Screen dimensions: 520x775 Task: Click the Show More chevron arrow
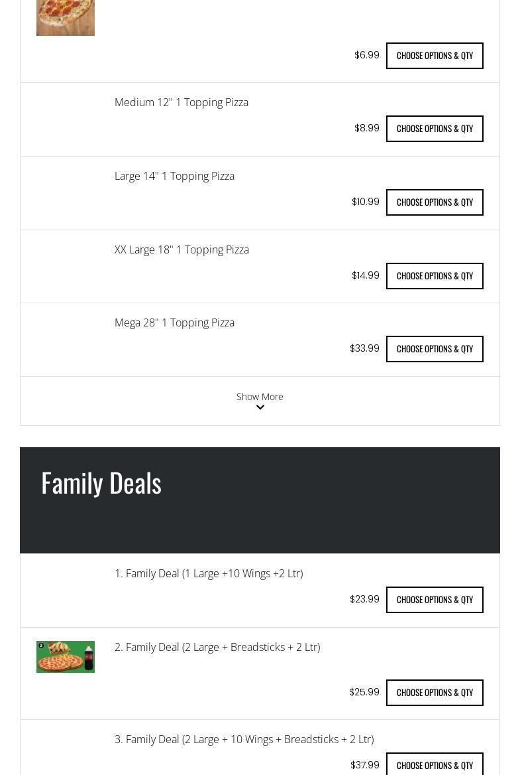click(260, 407)
